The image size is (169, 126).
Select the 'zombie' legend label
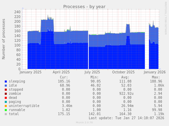click(15, 93)
